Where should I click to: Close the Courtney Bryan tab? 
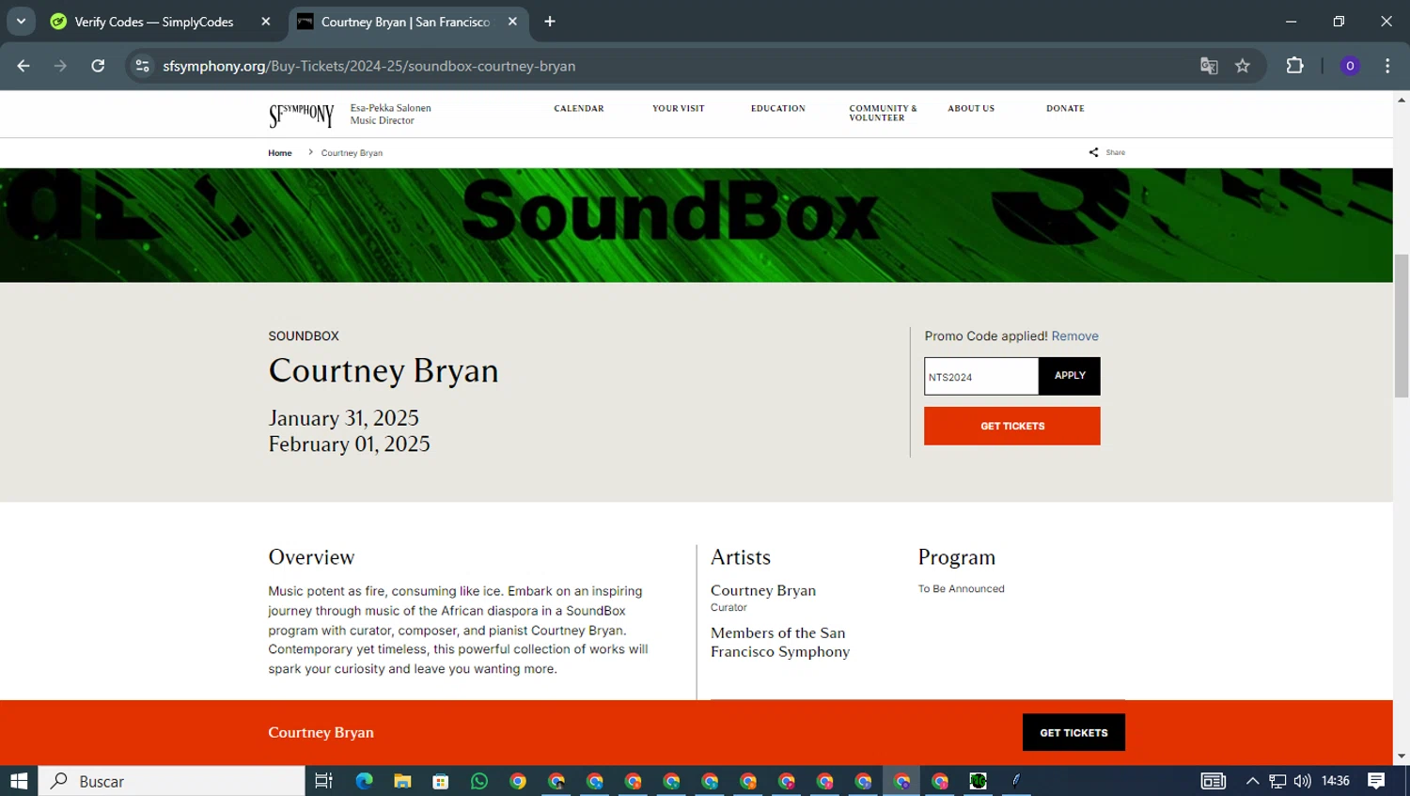point(512,22)
